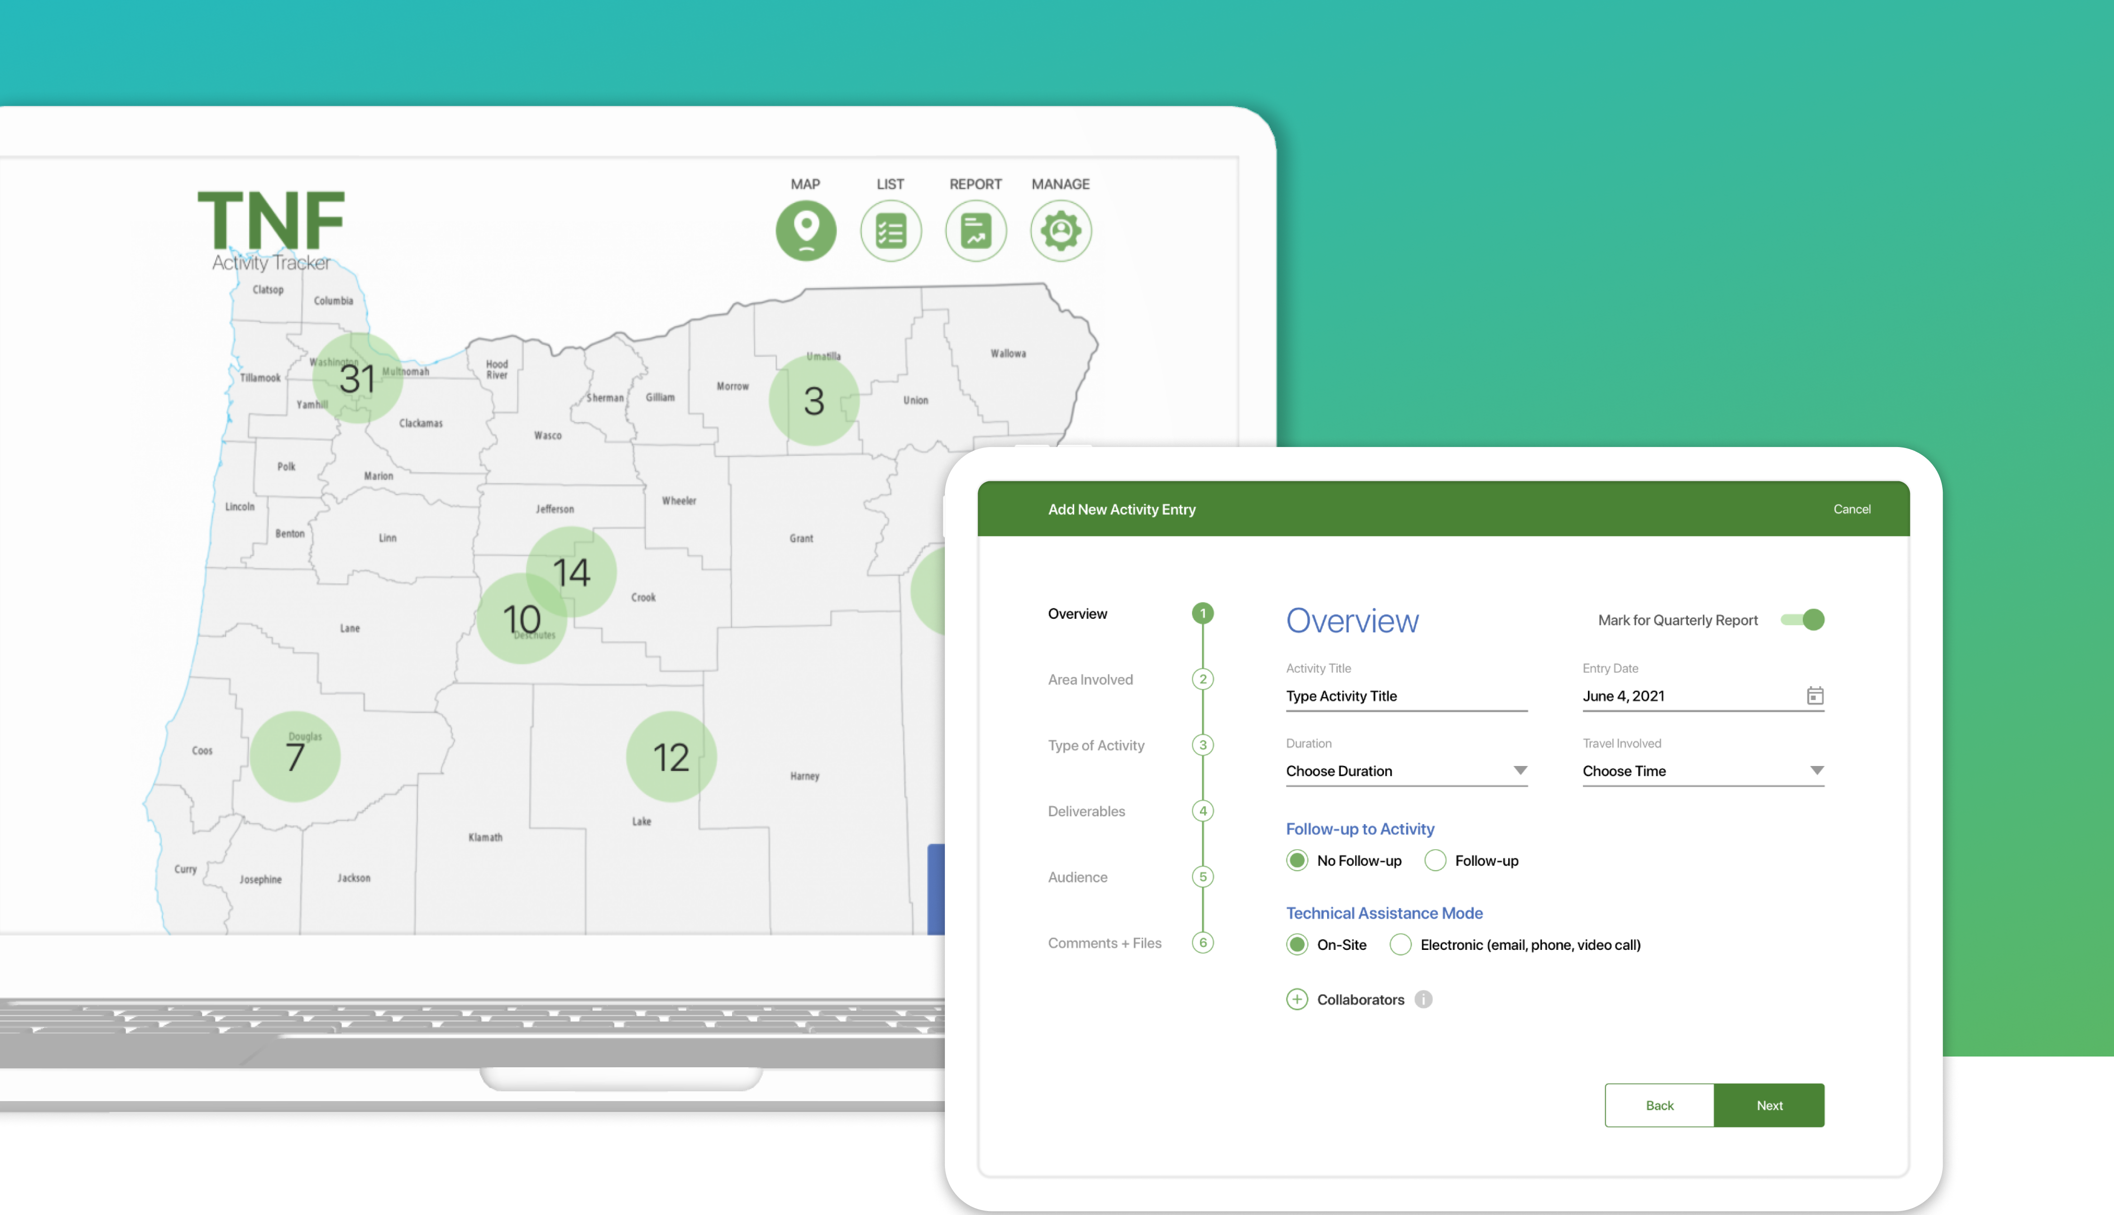Screen dimensions: 2114x1215
Task: Click the MANAGE navigation label
Action: [x=1061, y=184]
